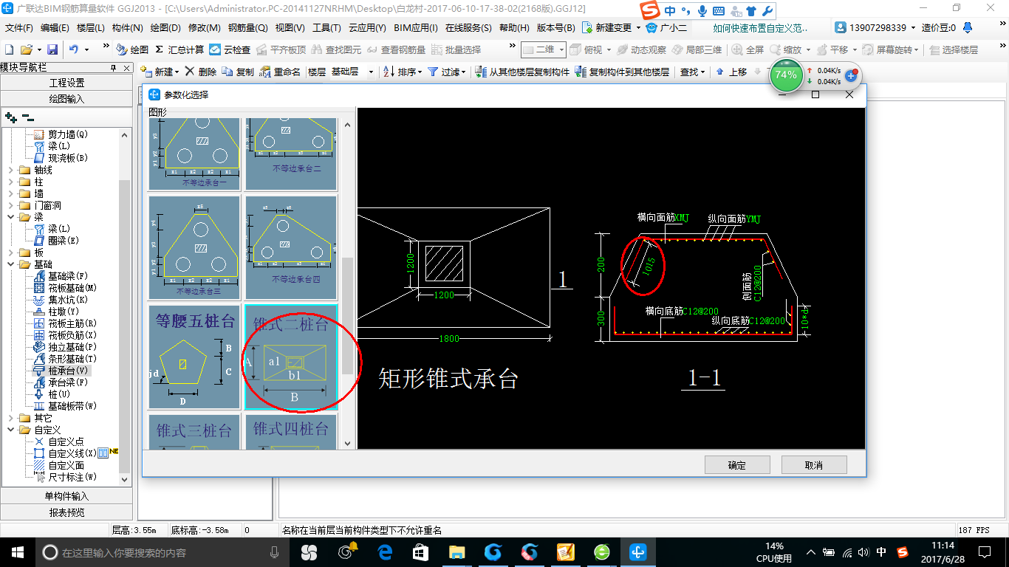Select 不等边承台三 thumbnail

[194, 247]
